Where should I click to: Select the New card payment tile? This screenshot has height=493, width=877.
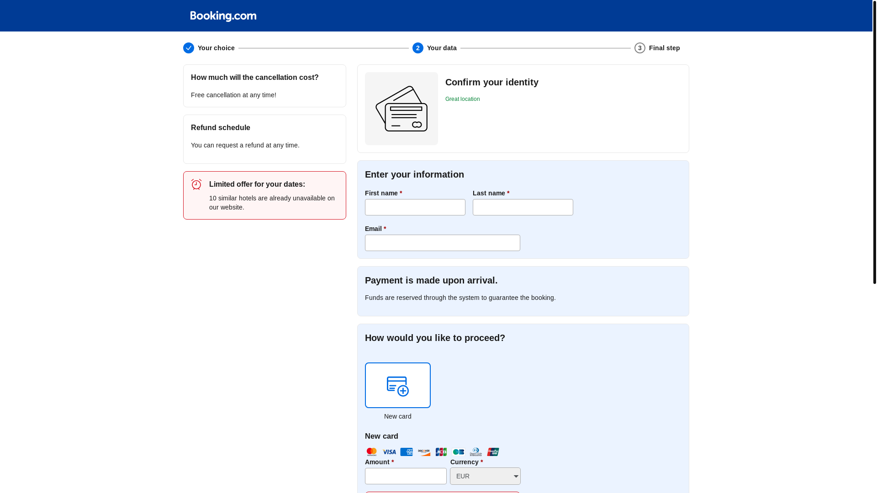[x=398, y=385]
